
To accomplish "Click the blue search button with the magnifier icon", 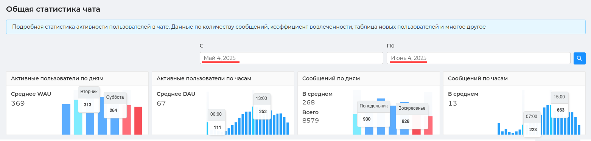I will (x=580, y=58).
